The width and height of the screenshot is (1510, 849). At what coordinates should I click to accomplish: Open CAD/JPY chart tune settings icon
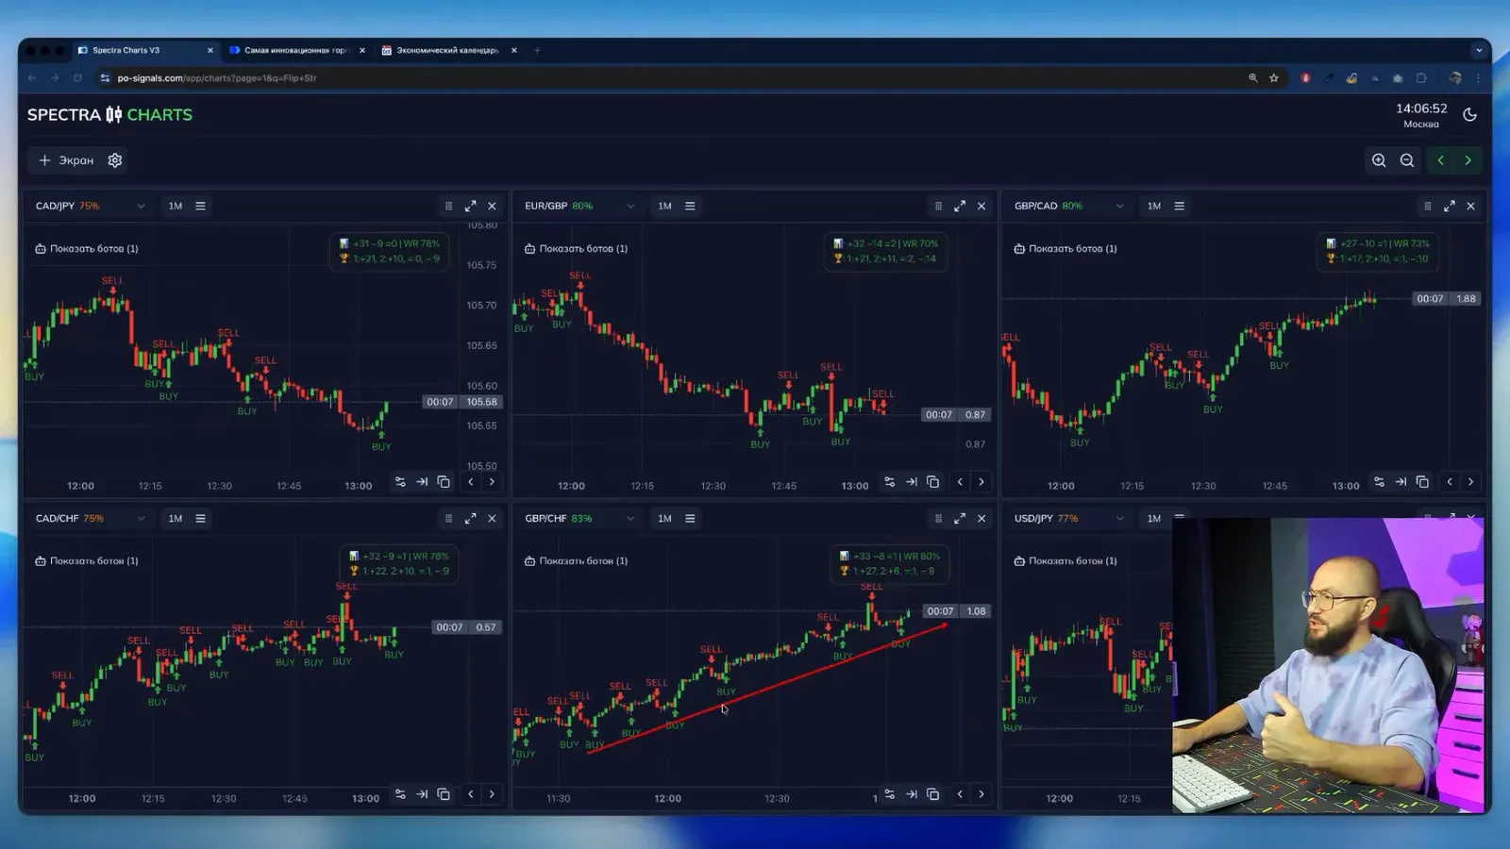click(400, 482)
